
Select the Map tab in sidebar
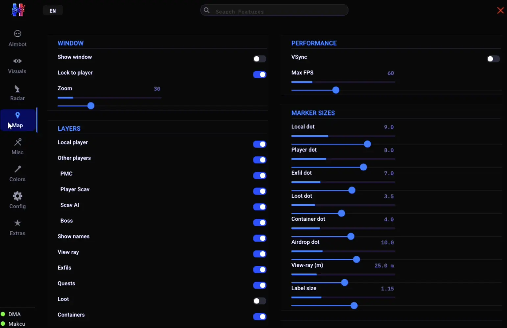[18, 120]
